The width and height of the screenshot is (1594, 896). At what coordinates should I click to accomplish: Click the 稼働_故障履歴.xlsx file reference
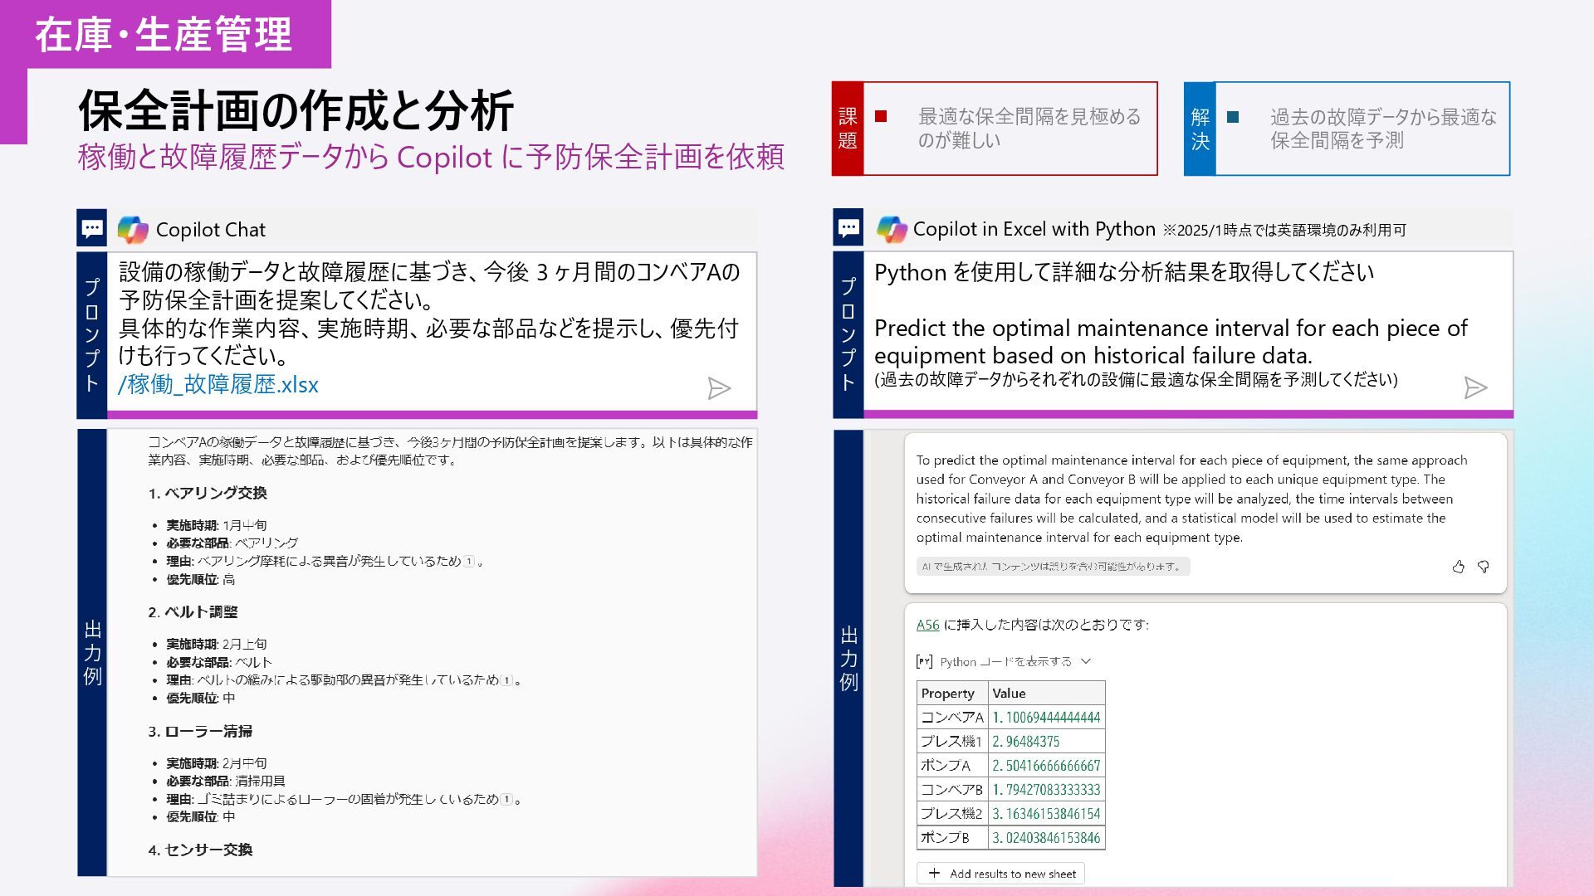coord(218,384)
